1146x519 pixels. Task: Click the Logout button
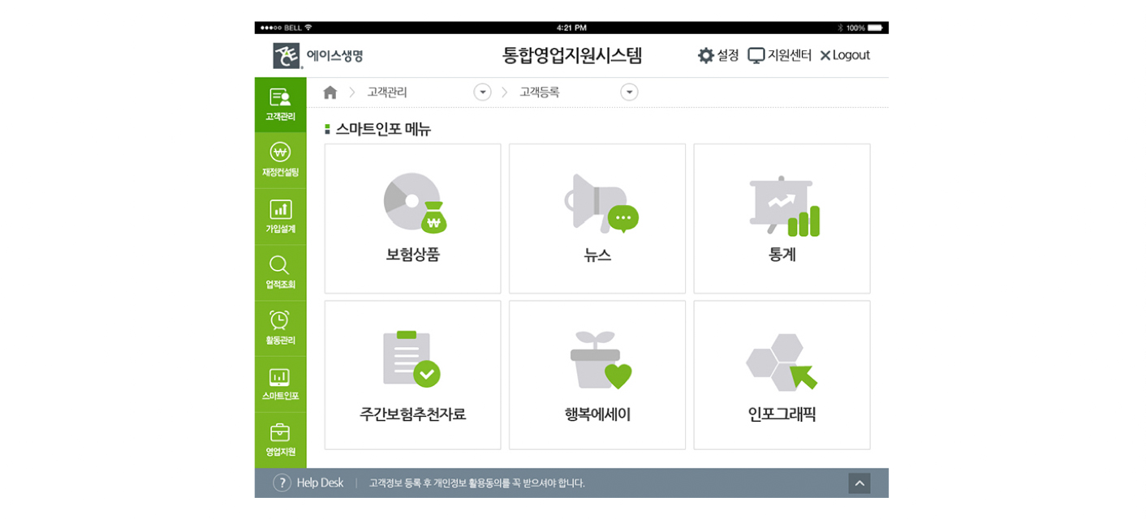point(845,55)
